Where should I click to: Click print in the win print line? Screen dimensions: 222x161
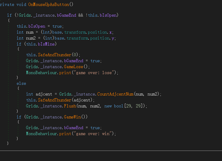click(x=65, y=134)
